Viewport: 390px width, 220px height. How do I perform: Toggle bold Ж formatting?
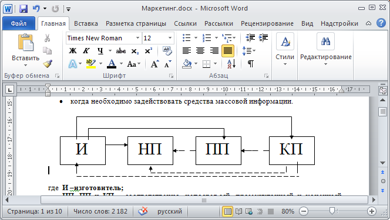click(x=73, y=51)
